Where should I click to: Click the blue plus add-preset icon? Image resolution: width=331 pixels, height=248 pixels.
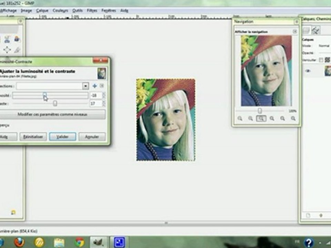[94, 86]
